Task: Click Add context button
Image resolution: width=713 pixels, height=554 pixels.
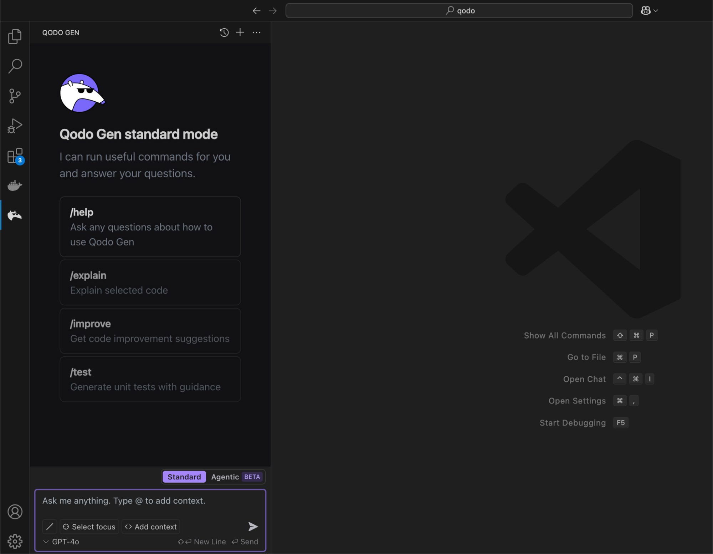Action: tap(151, 527)
